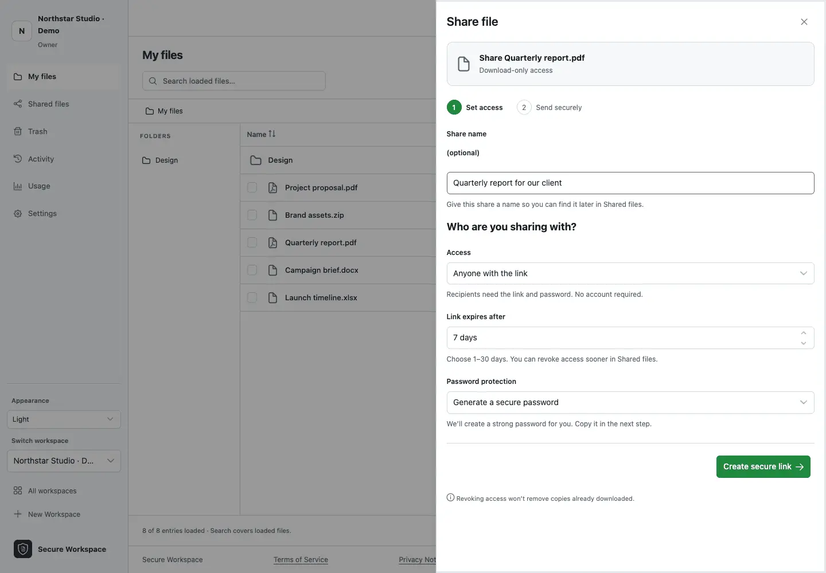
Task: Close the Share file panel
Action: click(804, 22)
